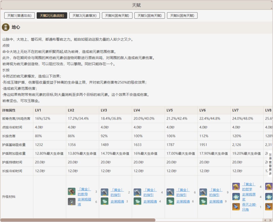Click the 左滑查看更多 hint tab
273x222 pixels.
(x=270, y=164)
